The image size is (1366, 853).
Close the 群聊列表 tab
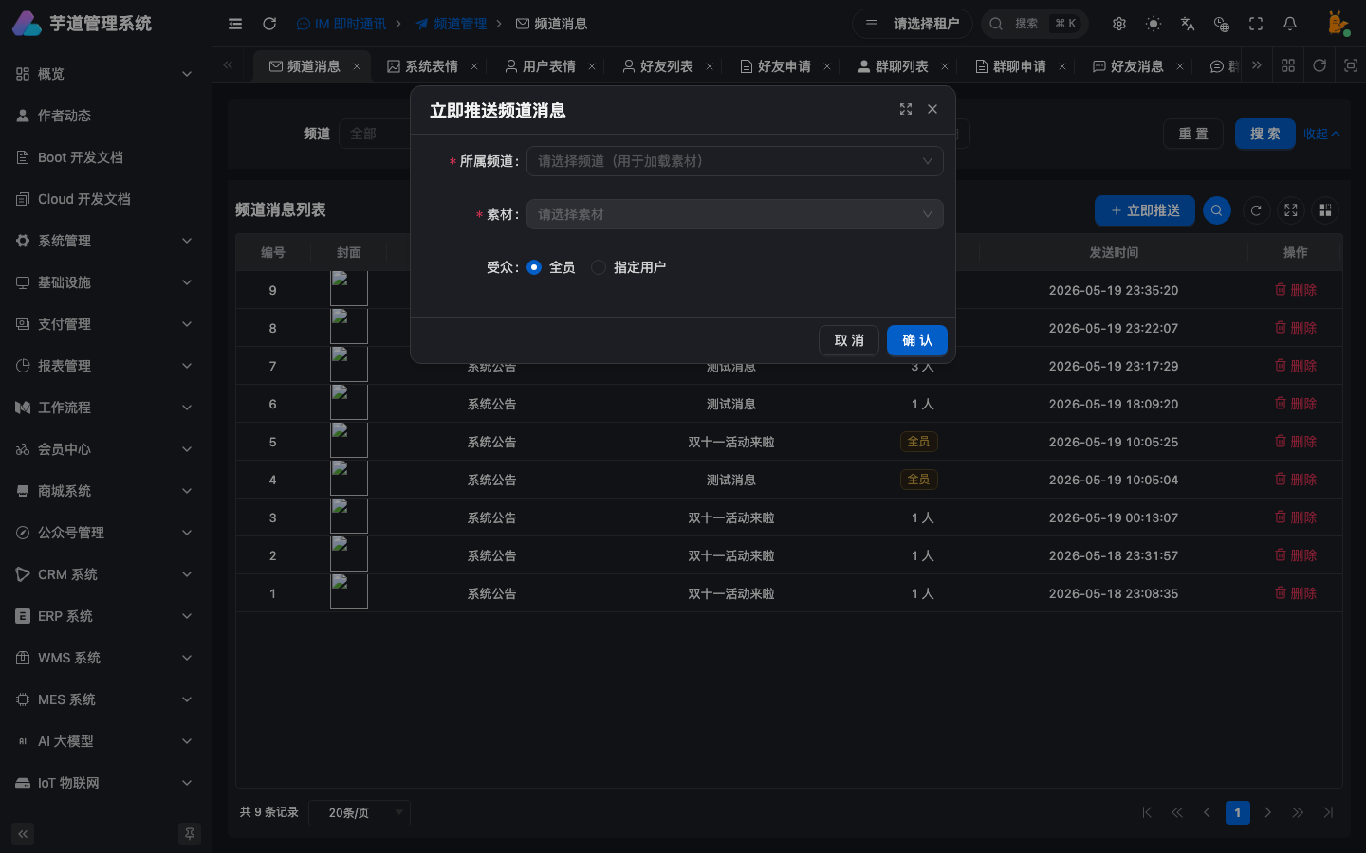[945, 66]
